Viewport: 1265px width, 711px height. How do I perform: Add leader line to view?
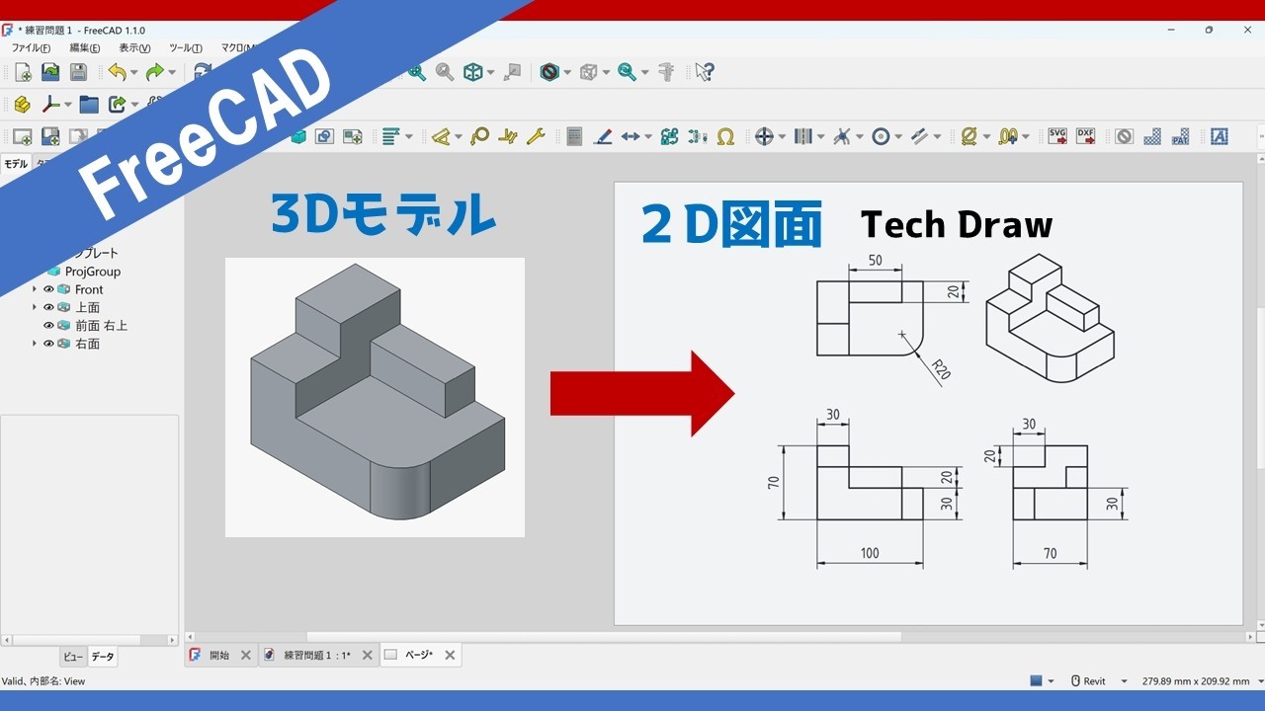tap(603, 136)
